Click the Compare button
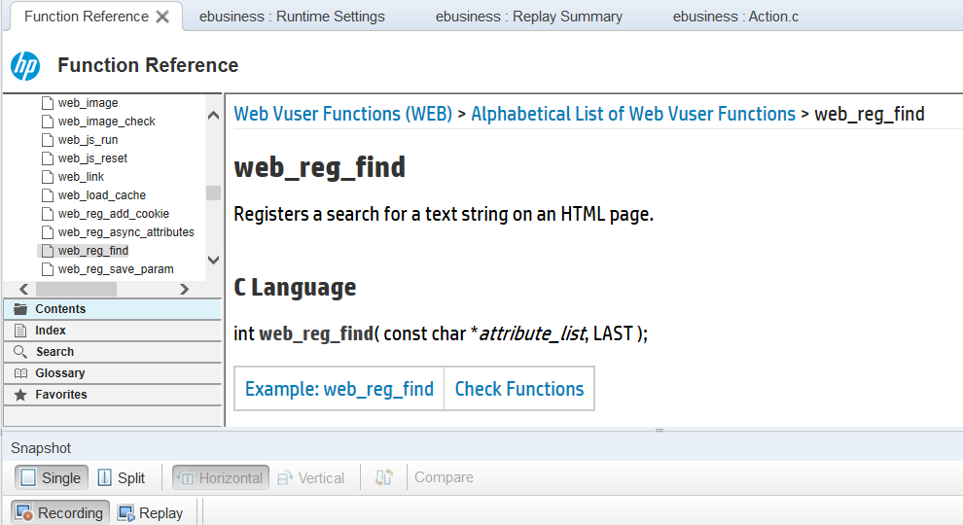The height and width of the screenshot is (525, 963). [x=444, y=477]
